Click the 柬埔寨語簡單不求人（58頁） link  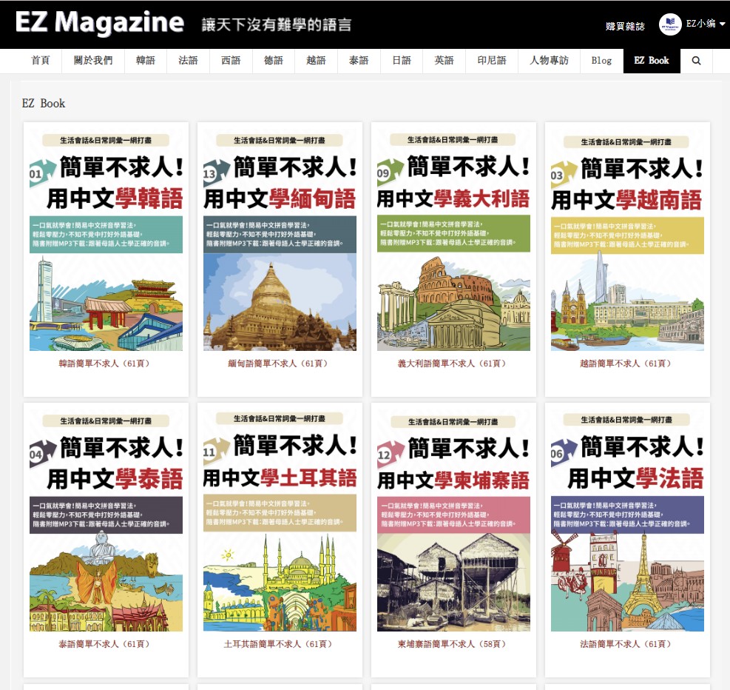coord(453,644)
